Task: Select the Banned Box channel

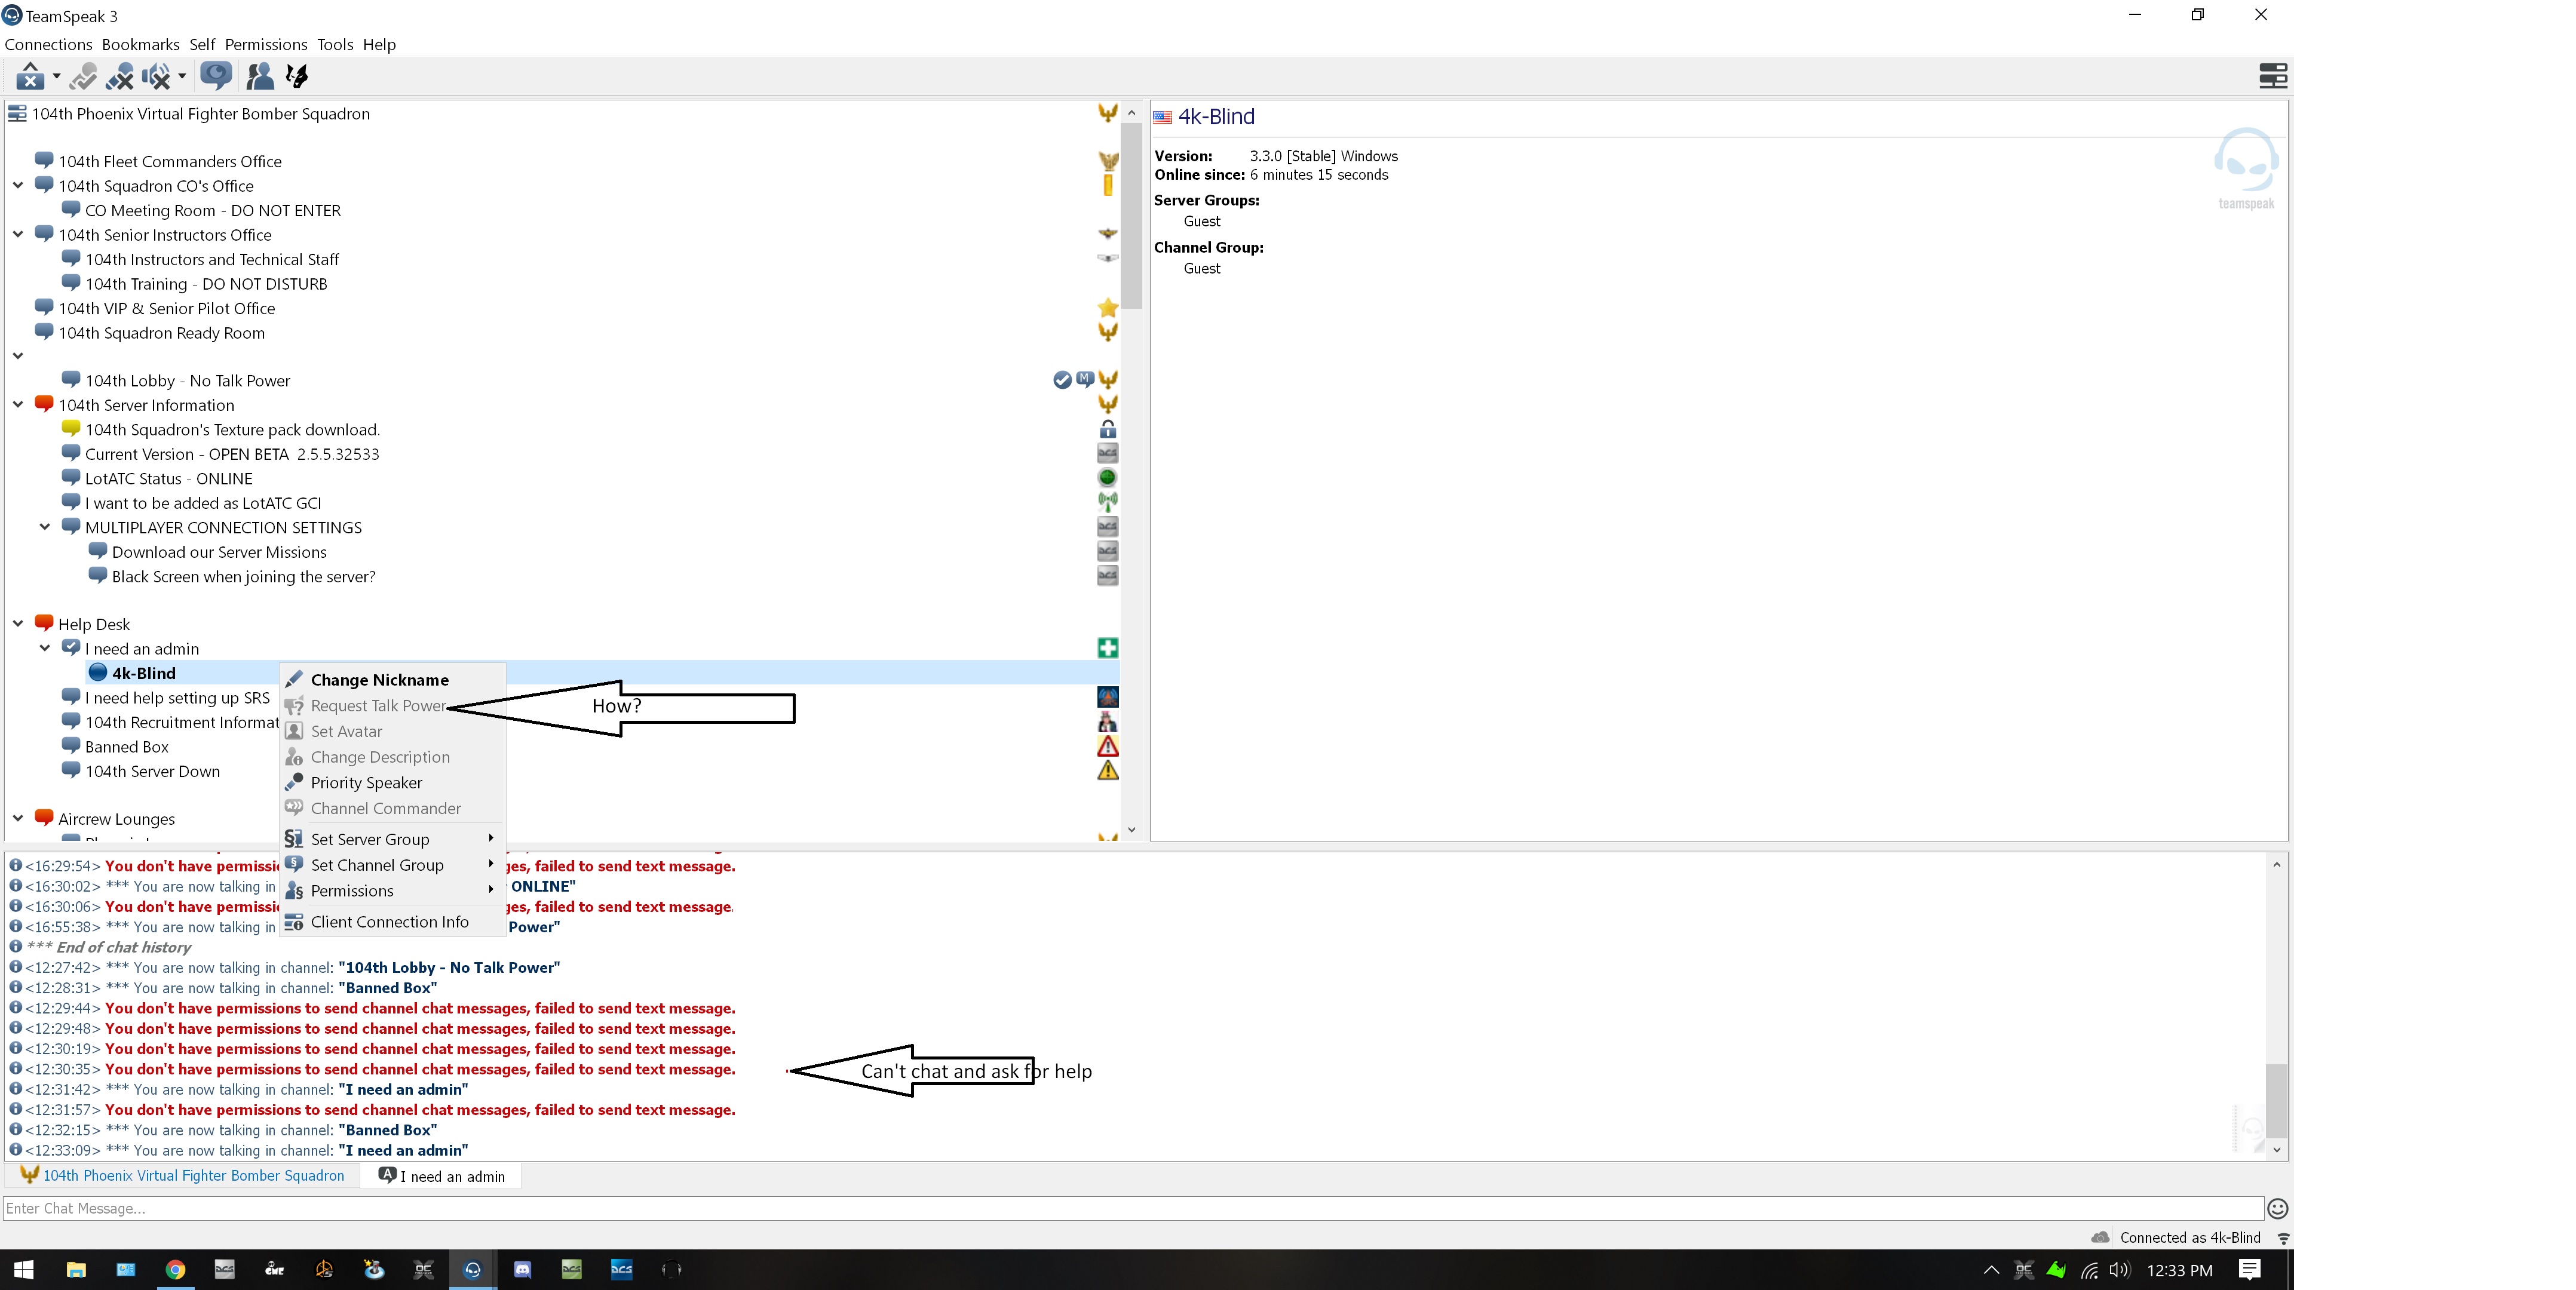Action: pos(126,747)
